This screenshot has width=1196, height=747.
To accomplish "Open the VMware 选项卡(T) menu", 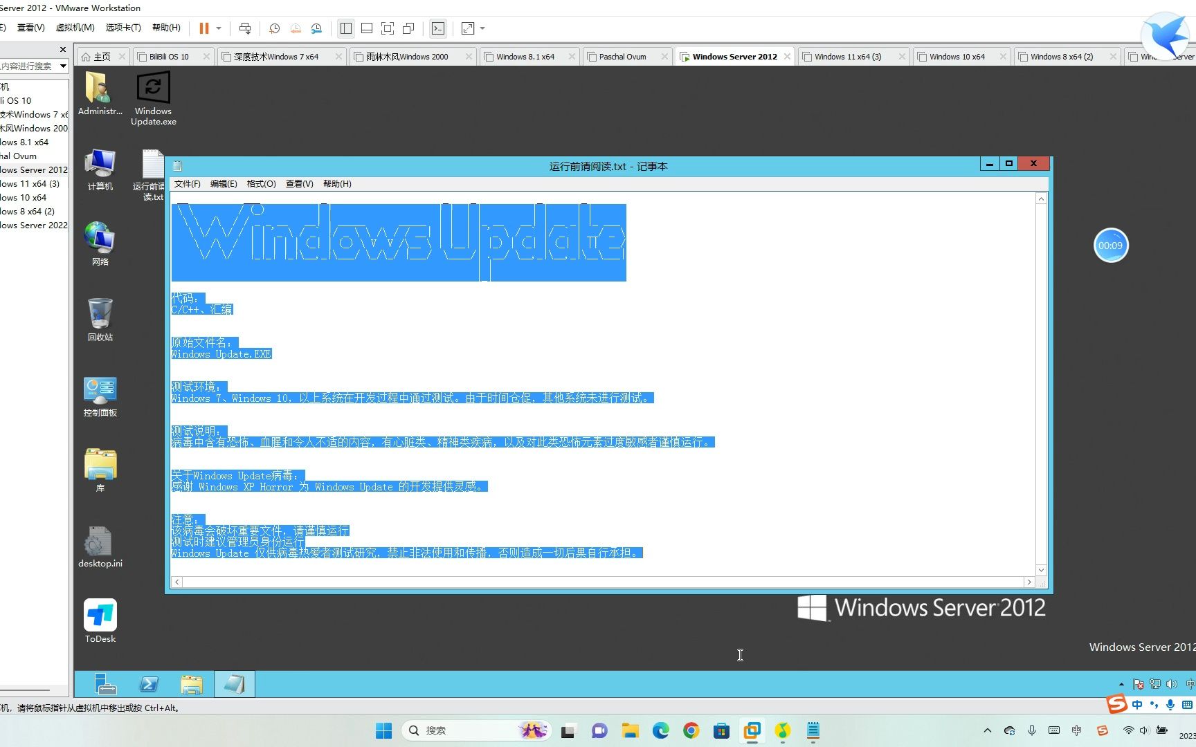I will [x=123, y=28].
